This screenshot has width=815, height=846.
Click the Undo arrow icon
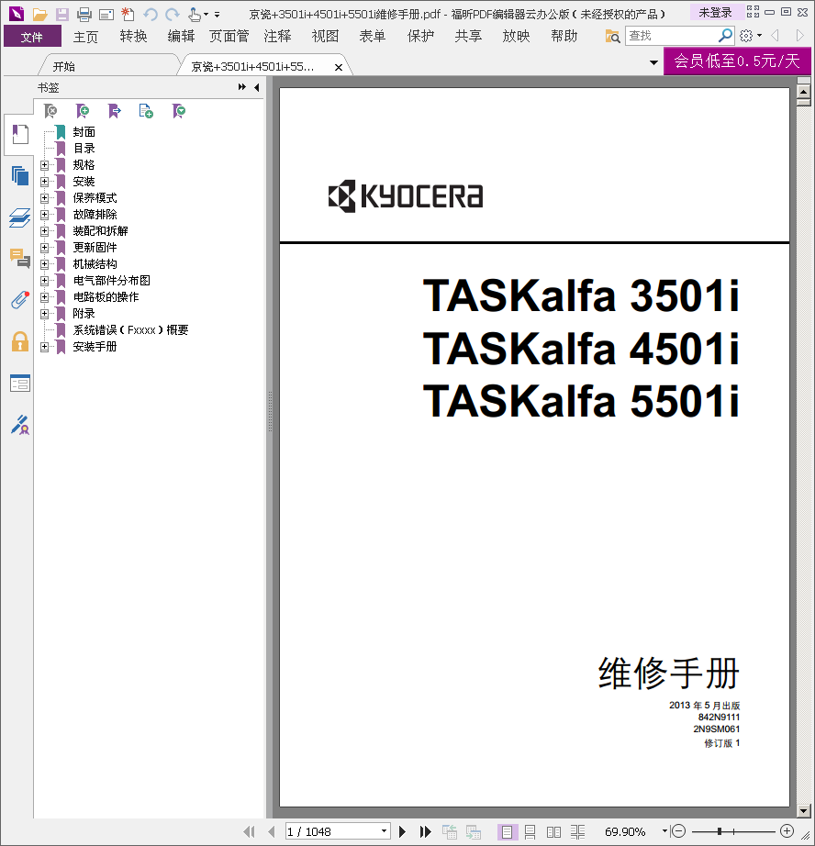151,14
